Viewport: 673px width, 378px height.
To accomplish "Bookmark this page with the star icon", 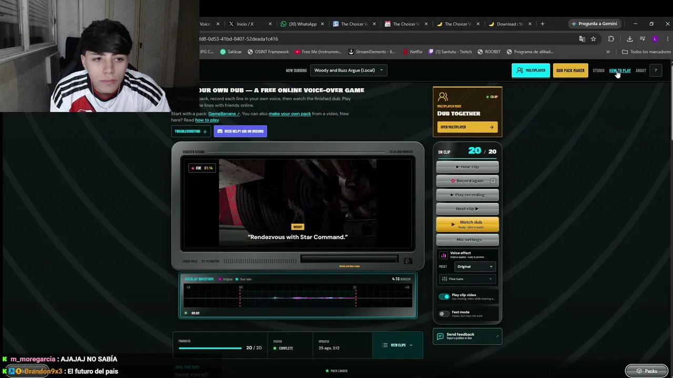I will point(594,39).
